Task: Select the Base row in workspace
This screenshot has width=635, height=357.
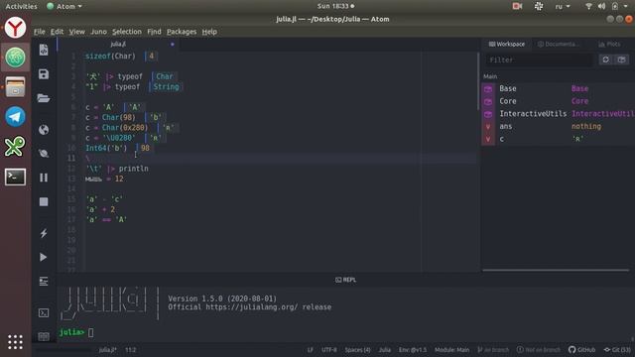Action: [559, 88]
